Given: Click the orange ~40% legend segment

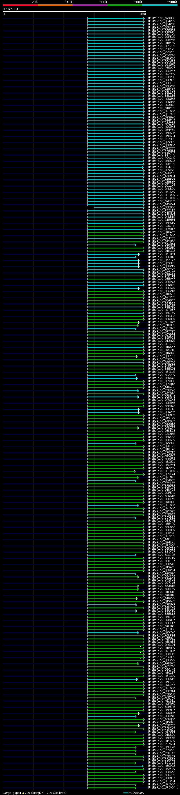Looking at the screenshot, I should tap(55, 5).
